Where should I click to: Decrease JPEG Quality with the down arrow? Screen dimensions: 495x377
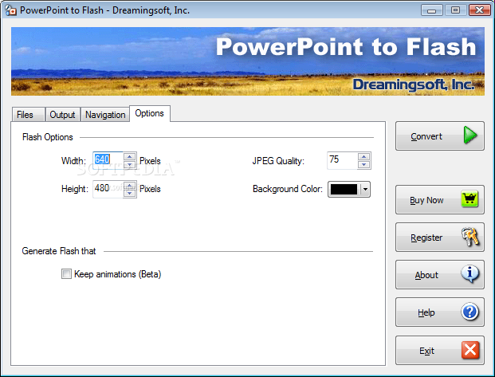tap(364, 164)
